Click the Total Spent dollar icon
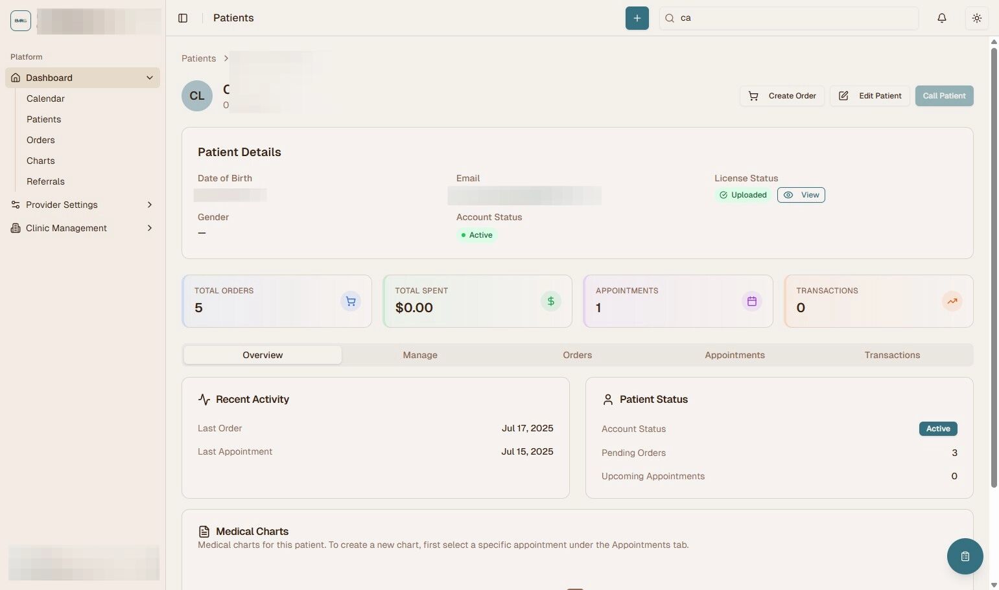Viewport: 999px width, 590px height. (551, 301)
